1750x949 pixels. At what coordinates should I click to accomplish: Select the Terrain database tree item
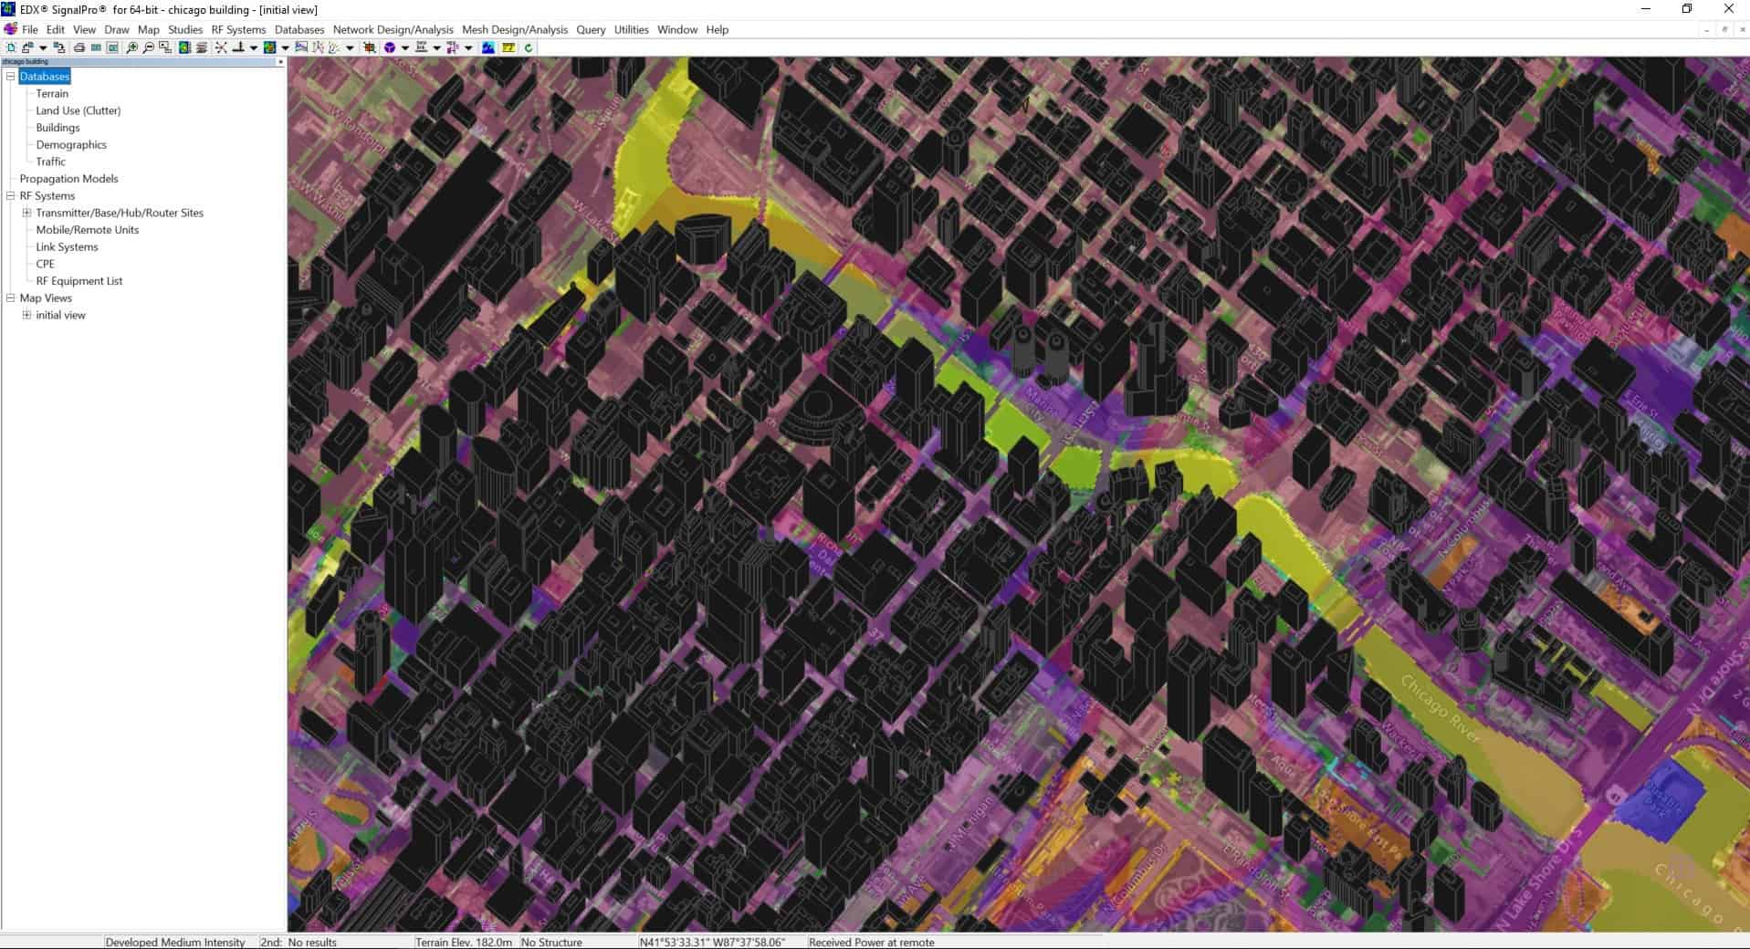click(52, 93)
